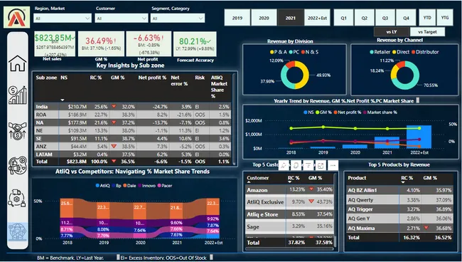Viewport: 462px width, 262px height.
Task: Click the P & A yellow legend marker
Action: pos(272,52)
